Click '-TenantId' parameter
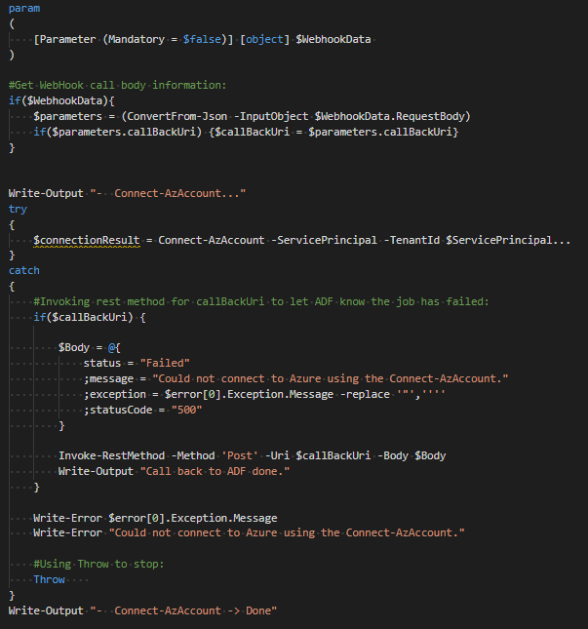This screenshot has width=588, height=629. [x=412, y=240]
